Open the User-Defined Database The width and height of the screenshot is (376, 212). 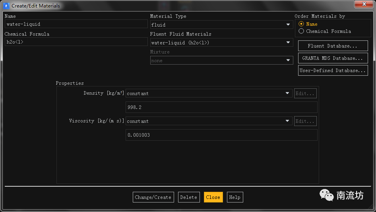(333, 70)
